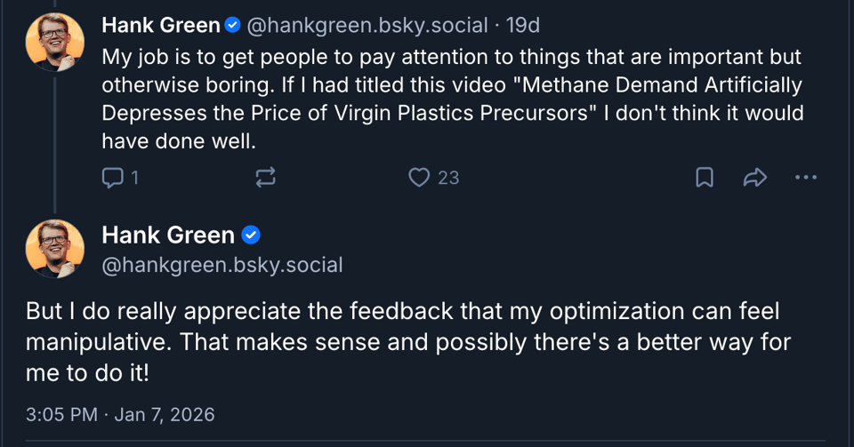This screenshot has width=854, height=447.
Task: Click the repost arrows icon
Action: [265, 178]
